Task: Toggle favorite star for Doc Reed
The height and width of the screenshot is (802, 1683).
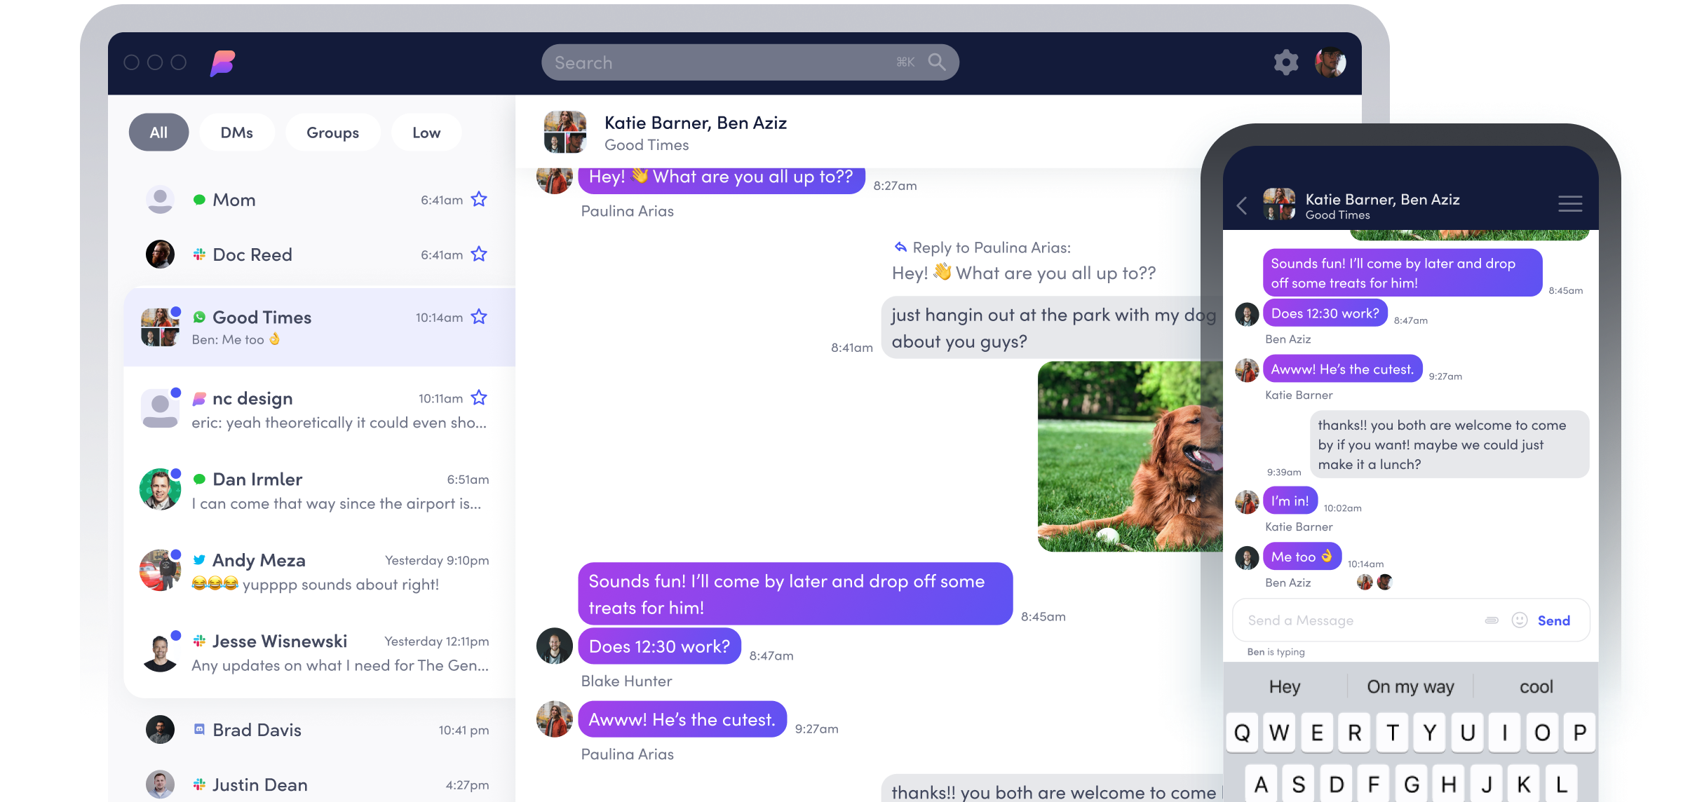Action: tap(479, 254)
